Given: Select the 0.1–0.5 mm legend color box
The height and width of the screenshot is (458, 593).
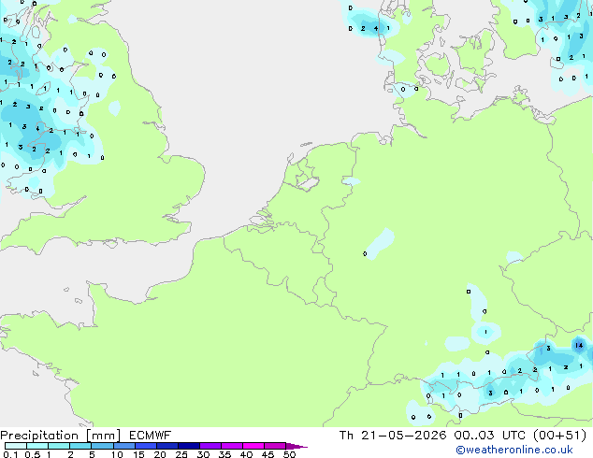Looking at the screenshot, I should 16,446.
